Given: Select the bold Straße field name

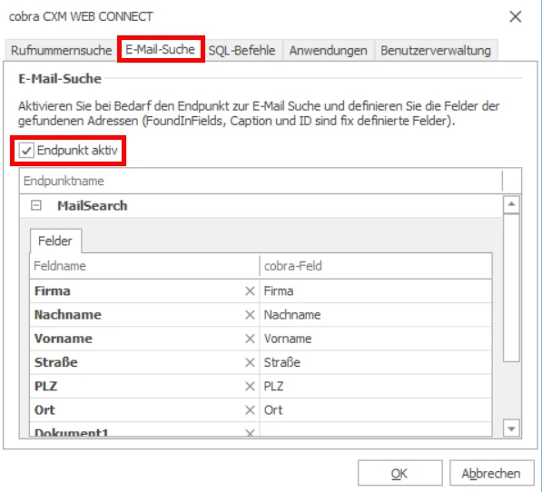Looking at the screenshot, I should (x=55, y=362).
